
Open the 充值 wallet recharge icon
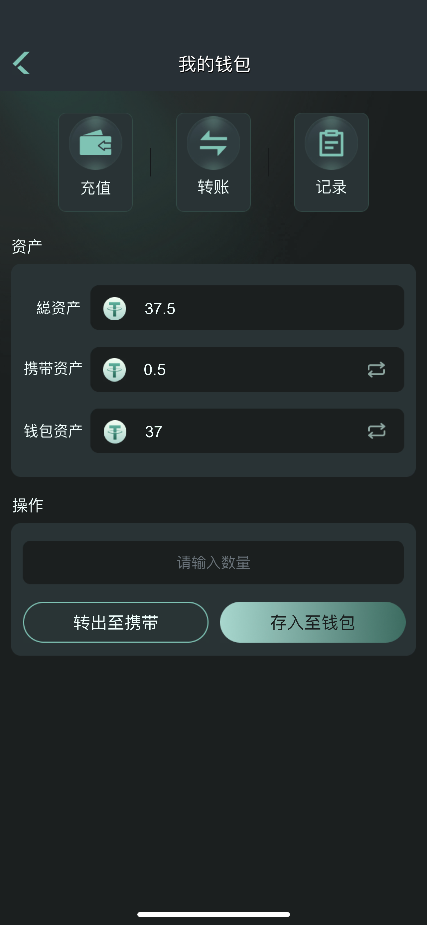95,143
